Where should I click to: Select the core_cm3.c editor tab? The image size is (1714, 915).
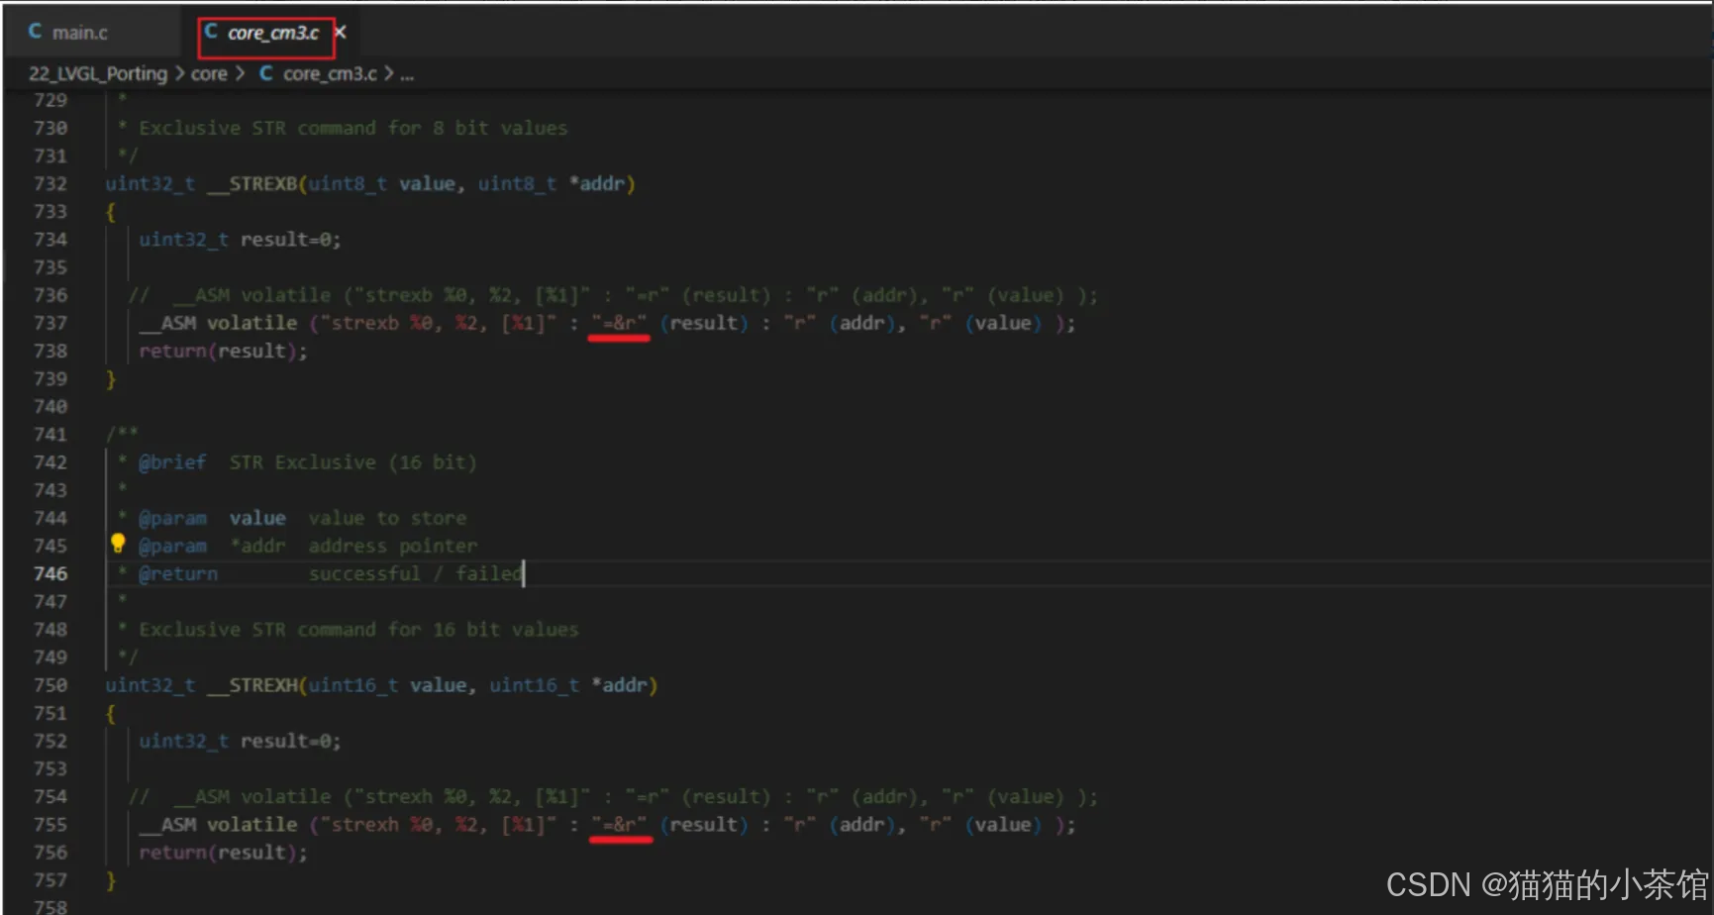pyautogui.click(x=272, y=33)
